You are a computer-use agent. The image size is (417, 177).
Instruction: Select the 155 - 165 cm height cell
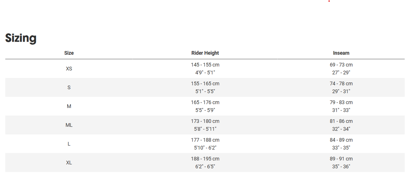point(205,84)
